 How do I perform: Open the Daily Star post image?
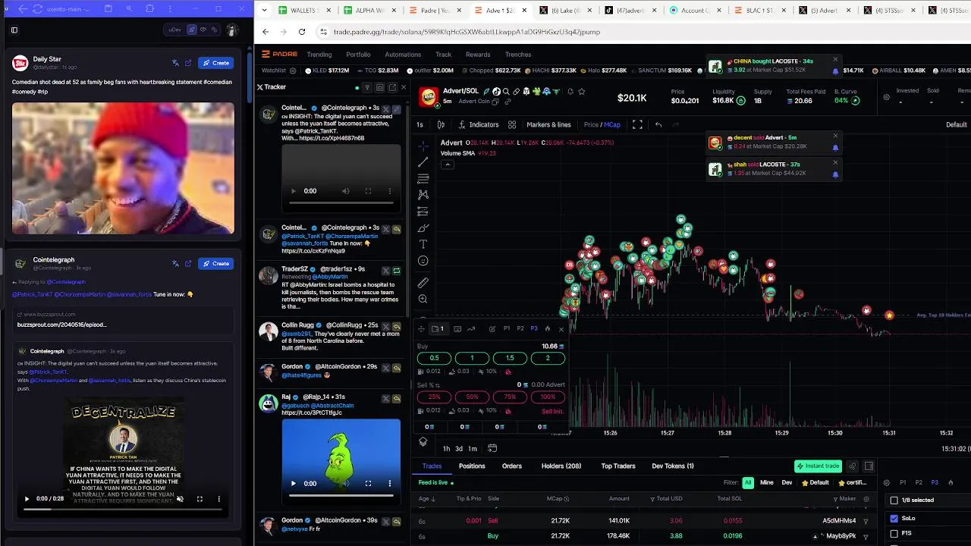(x=123, y=168)
